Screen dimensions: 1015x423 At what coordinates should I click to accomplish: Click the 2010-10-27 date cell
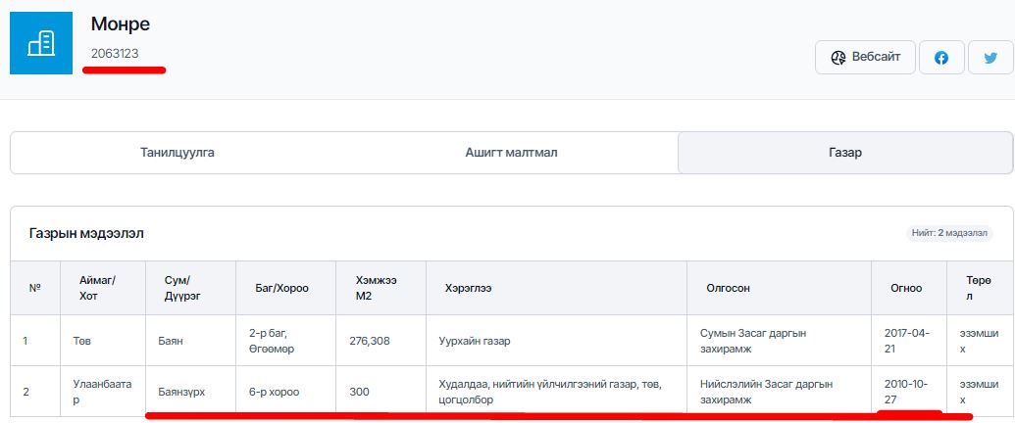pos(903,392)
